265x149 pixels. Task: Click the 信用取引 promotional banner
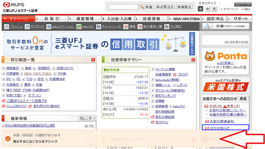point(99,44)
